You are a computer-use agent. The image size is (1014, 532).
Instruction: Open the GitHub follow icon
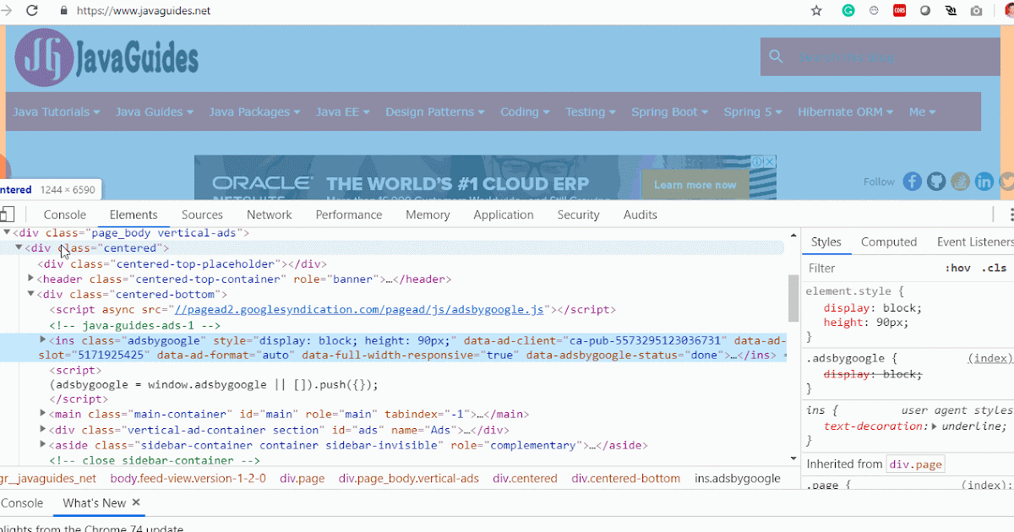(935, 181)
